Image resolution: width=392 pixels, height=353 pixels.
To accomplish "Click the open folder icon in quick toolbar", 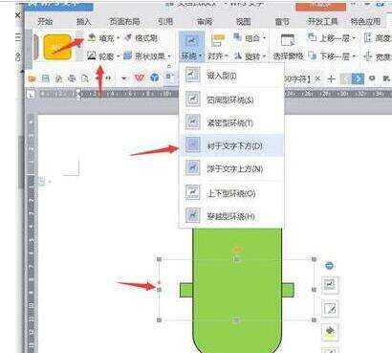I will click(32, 78).
